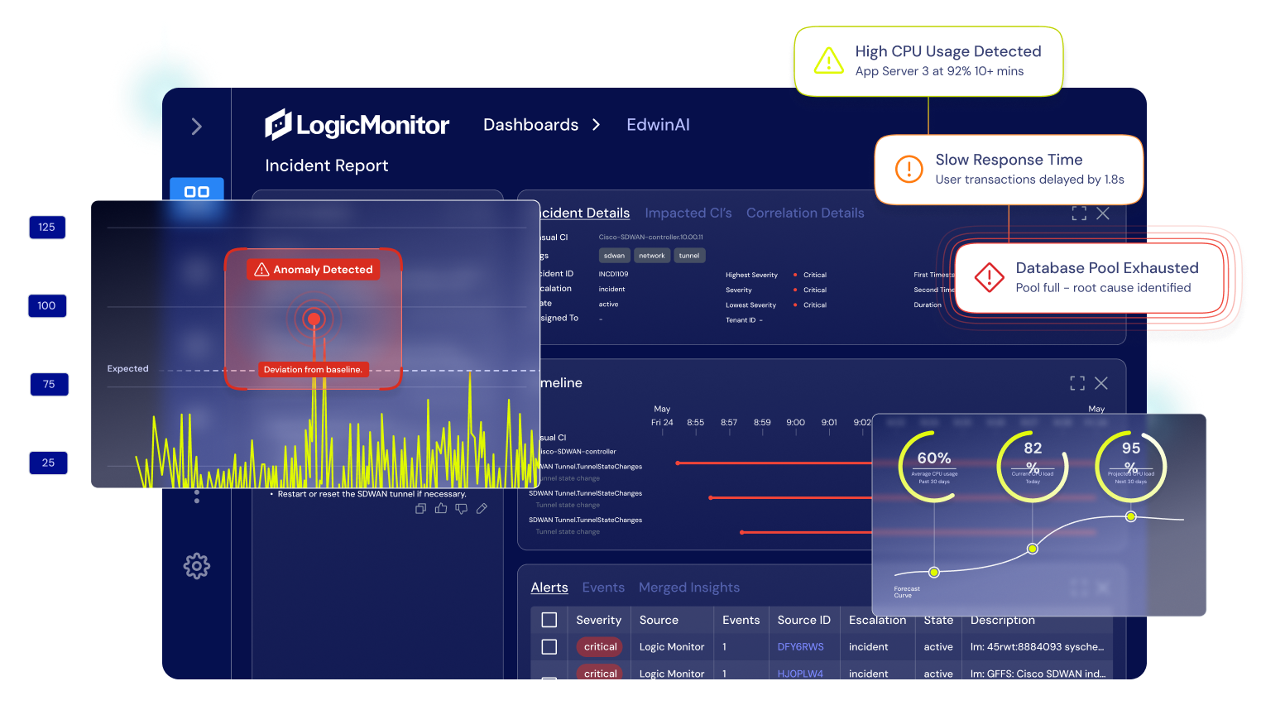Click the chevron after Dashboards breadcrumb
Screen dimensions: 1261x710
pyautogui.click(x=597, y=125)
